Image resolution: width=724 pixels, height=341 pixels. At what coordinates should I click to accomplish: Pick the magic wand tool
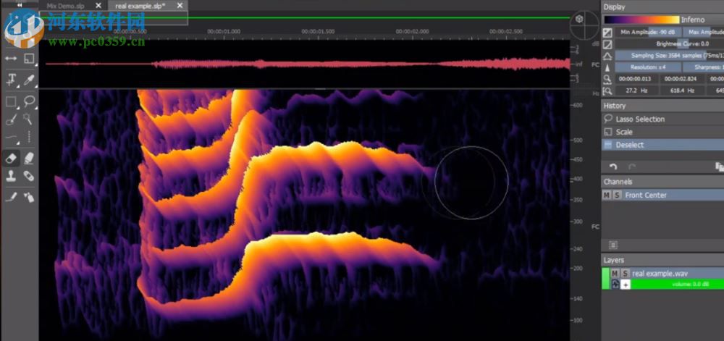[28, 119]
